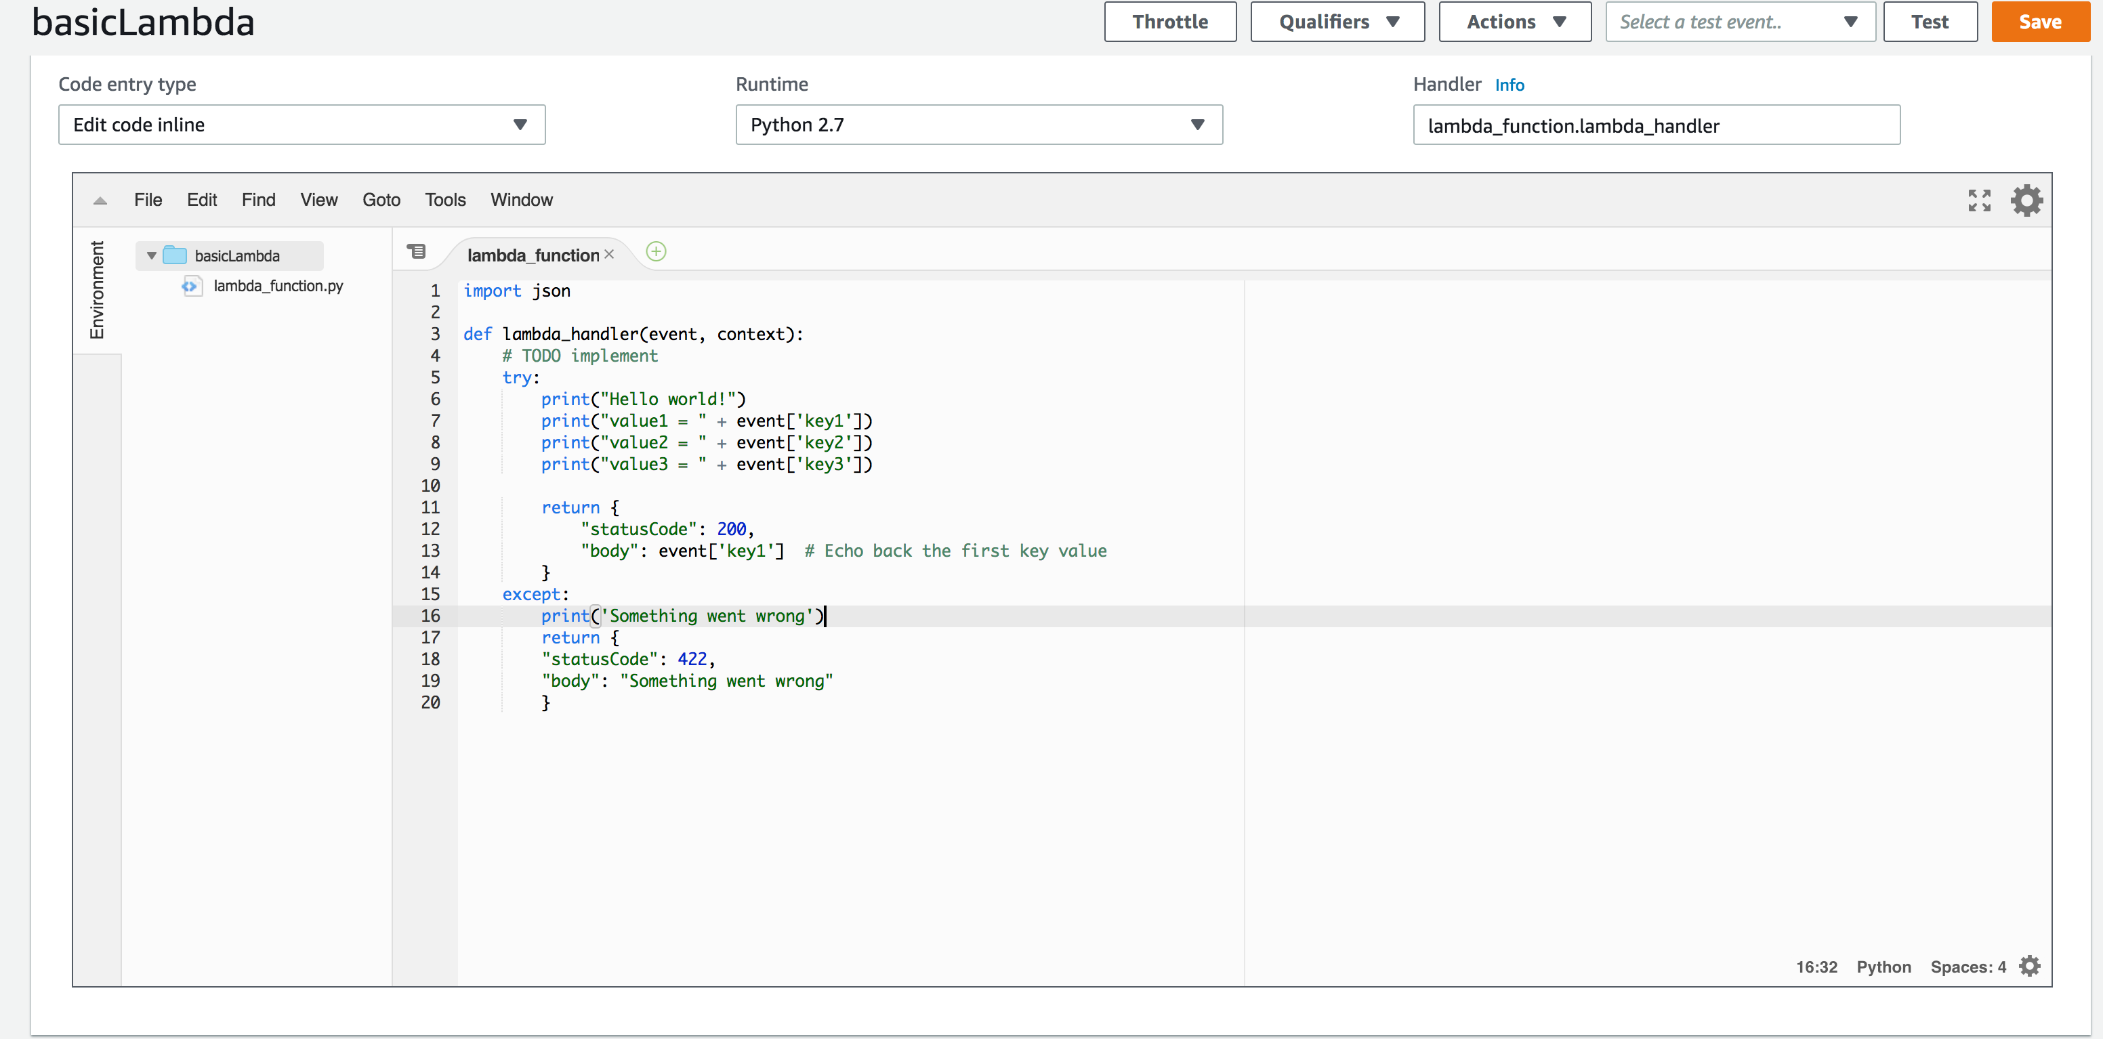2103x1039 pixels.
Task: Collapse the menu bar arrow icon
Action: [100, 200]
